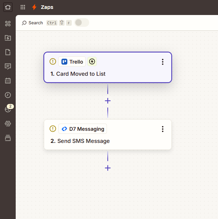Open the Home icon in top bar
Image resolution: width=218 pixels, height=219 pixels.
pyautogui.click(x=8, y=7)
